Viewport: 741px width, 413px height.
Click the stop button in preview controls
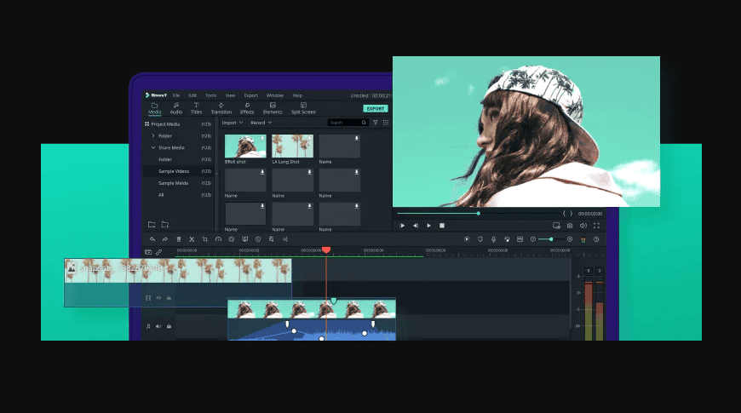(x=442, y=226)
